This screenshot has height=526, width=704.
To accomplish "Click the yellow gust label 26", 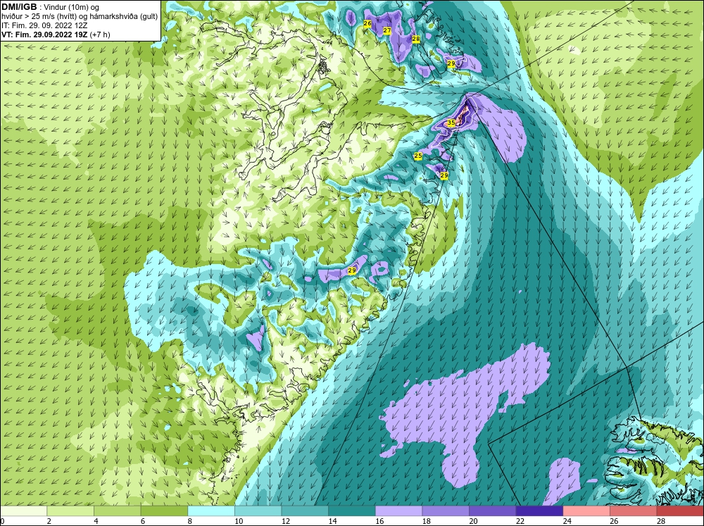I will click(367, 23).
